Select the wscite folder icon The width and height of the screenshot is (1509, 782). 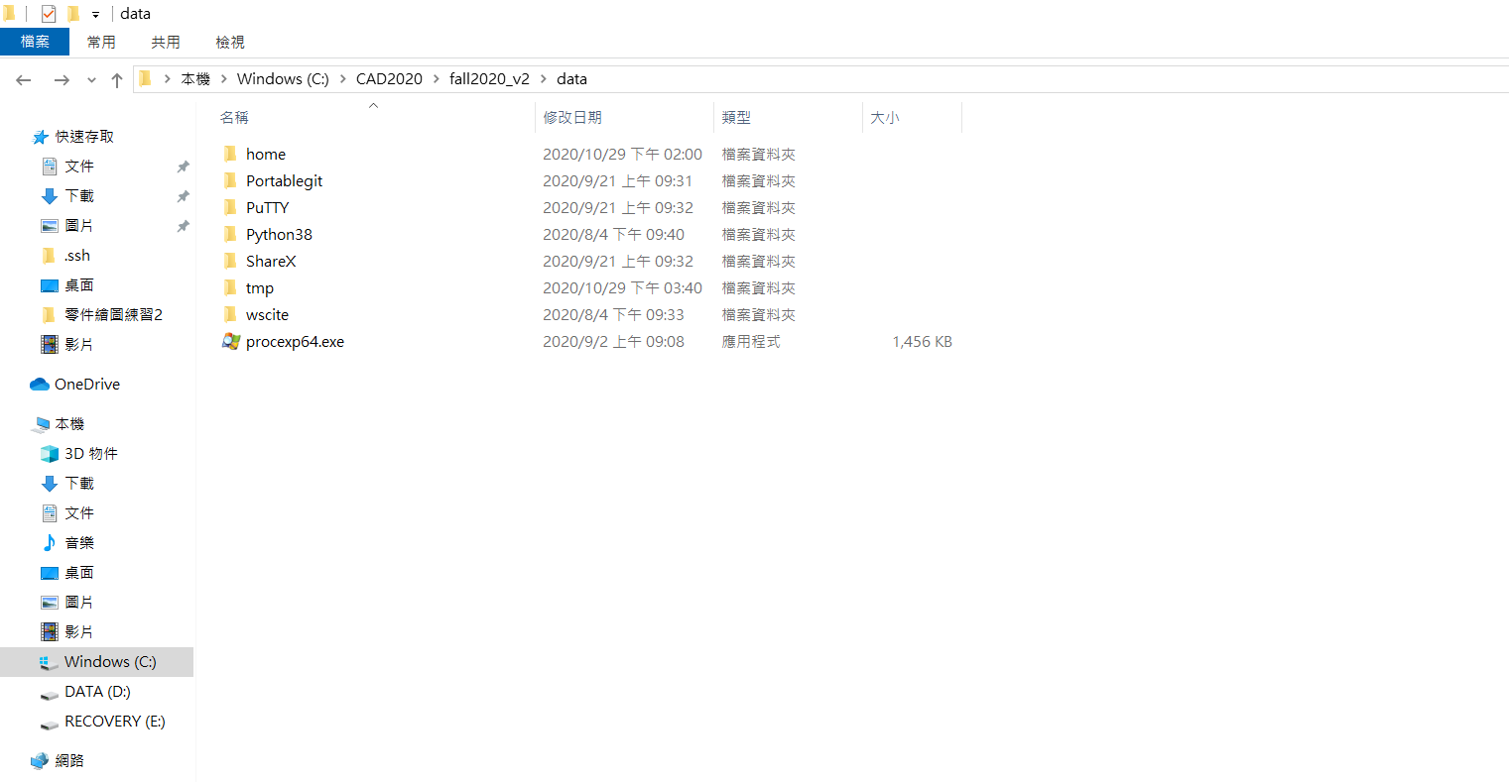(x=230, y=314)
